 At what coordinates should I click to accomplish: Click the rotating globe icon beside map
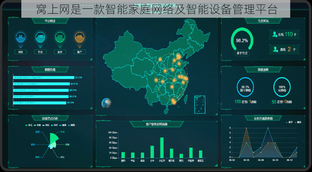[x=106, y=103]
